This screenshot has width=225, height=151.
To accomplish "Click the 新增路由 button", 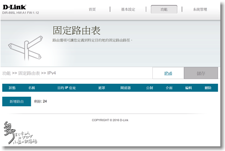I will (x=17, y=101).
